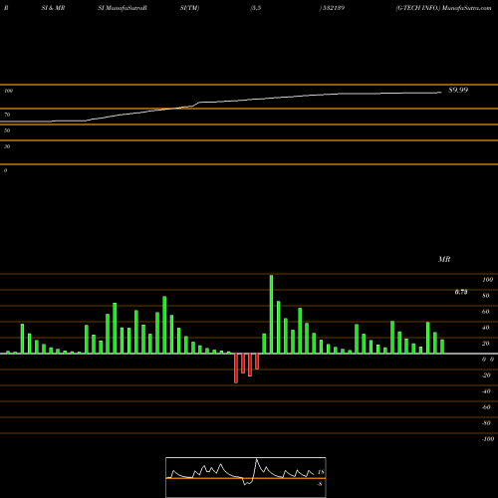The height and width of the screenshot is (498, 498).
Task: Click the SI(TM) header text
Action: coord(189,8)
